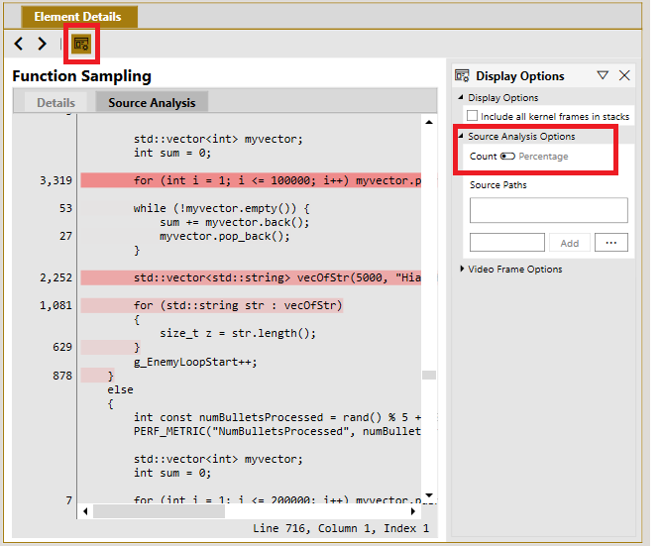662x546 pixels.
Task: Click the Element Details tab
Action: 79,17
